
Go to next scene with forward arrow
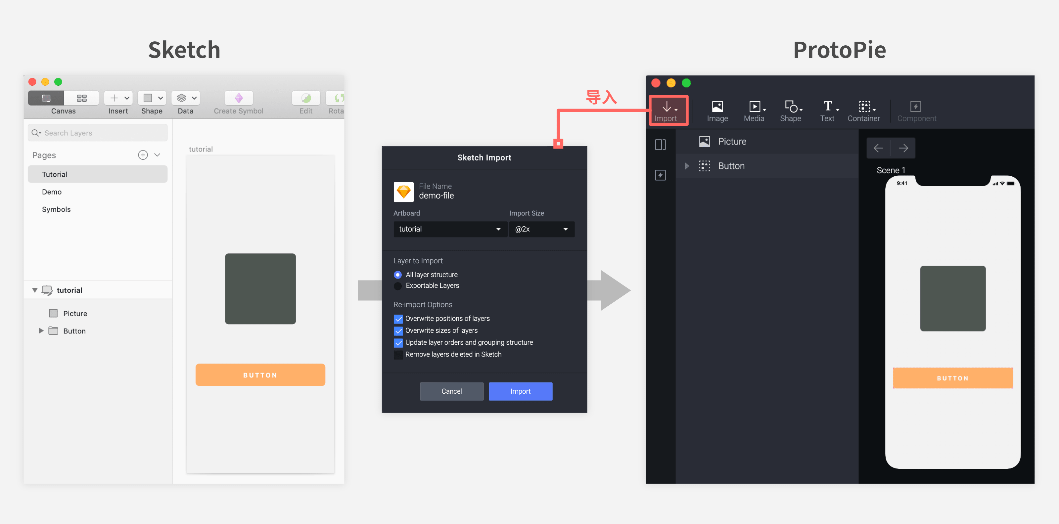pyautogui.click(x=903, y=148)
